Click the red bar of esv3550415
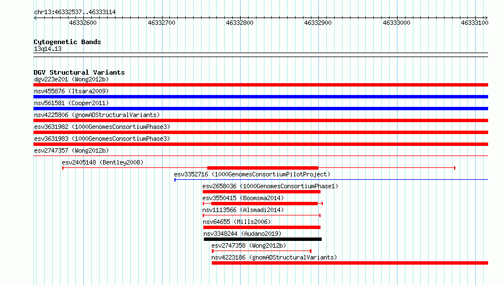Screen dimensions: 504x285 coord(264,204)
